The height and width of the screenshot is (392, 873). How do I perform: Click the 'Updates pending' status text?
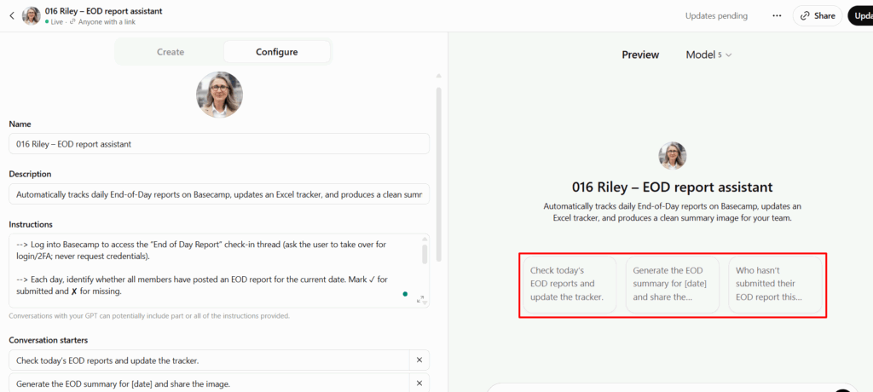716,15
